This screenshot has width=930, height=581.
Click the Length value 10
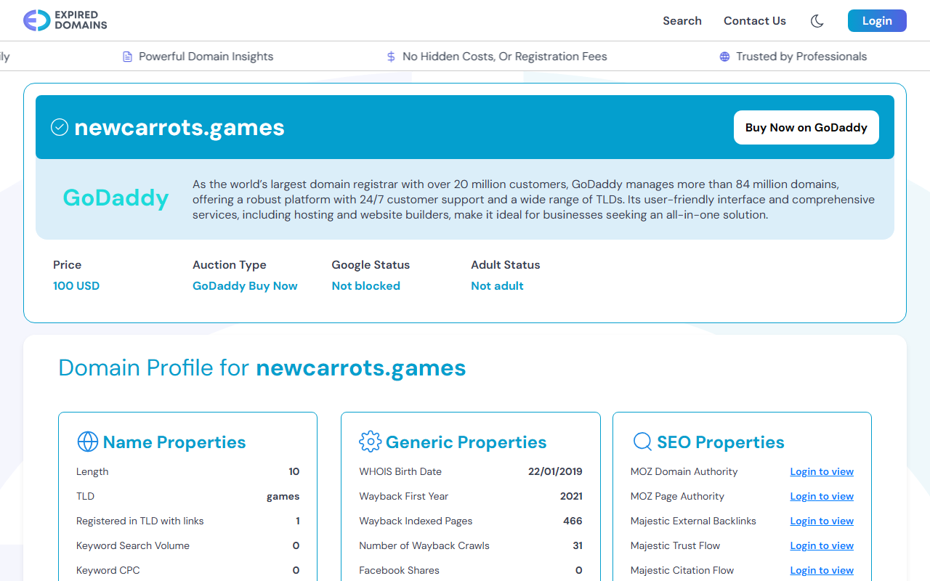click(x=294, y=471)
